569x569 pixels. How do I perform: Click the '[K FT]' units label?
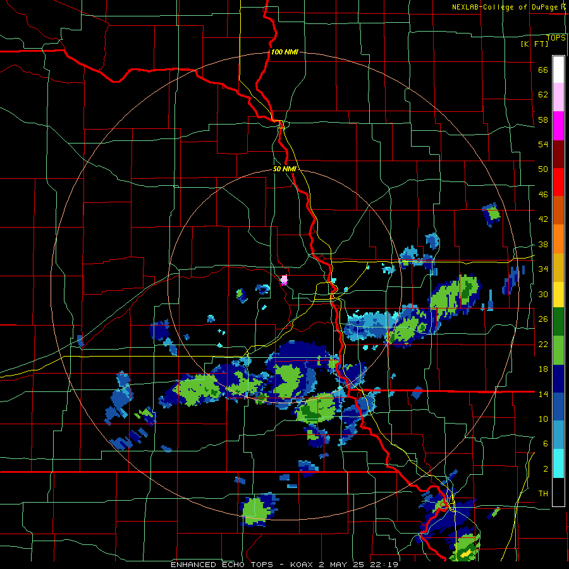click(534, 44)
